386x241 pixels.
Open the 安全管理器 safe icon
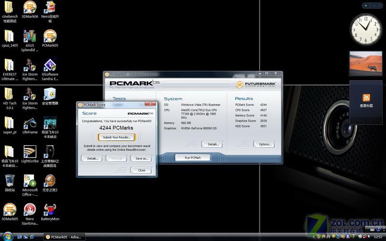50,96
